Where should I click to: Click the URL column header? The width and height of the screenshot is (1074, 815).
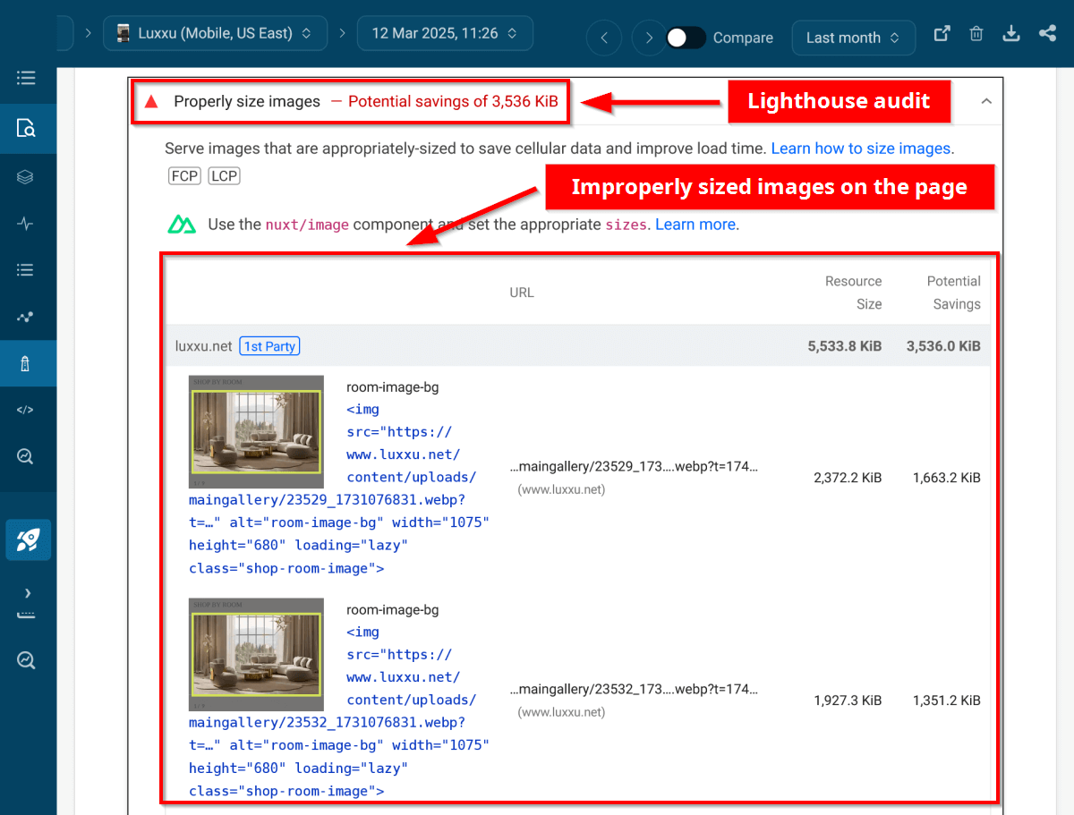522,293
